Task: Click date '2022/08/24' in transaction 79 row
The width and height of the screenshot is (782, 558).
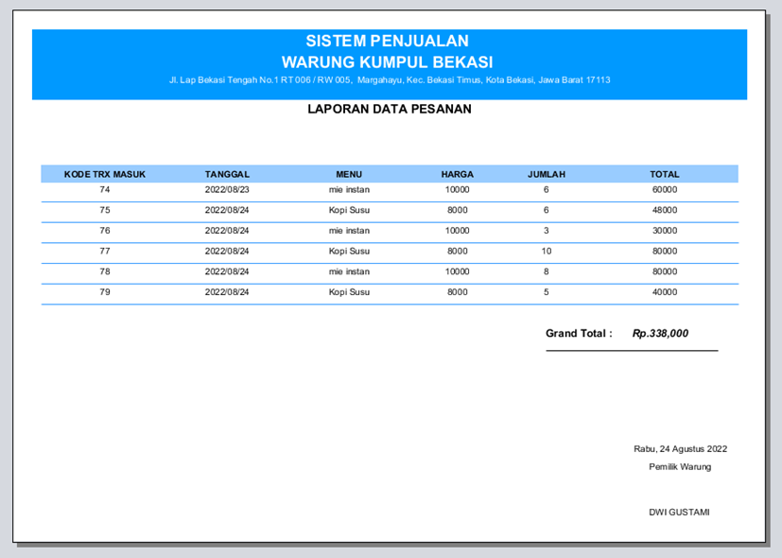Action: (x=227, y=291)
